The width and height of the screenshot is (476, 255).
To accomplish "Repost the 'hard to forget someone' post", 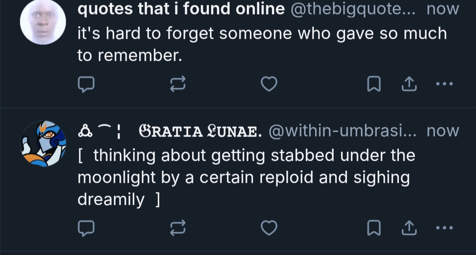I will coord(178,84).
